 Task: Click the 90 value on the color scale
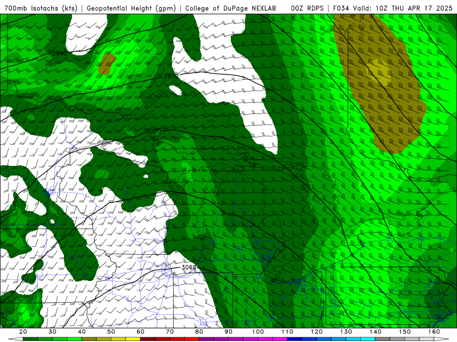pyautogui.click(x=228, y=332)
